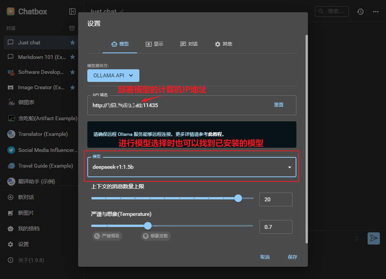Click the history clock icon
The width and height of the screenshot is (386, 279).
pos(360,11)
